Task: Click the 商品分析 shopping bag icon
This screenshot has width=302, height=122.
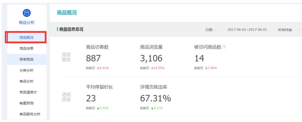Action: (x=27, y=13)
